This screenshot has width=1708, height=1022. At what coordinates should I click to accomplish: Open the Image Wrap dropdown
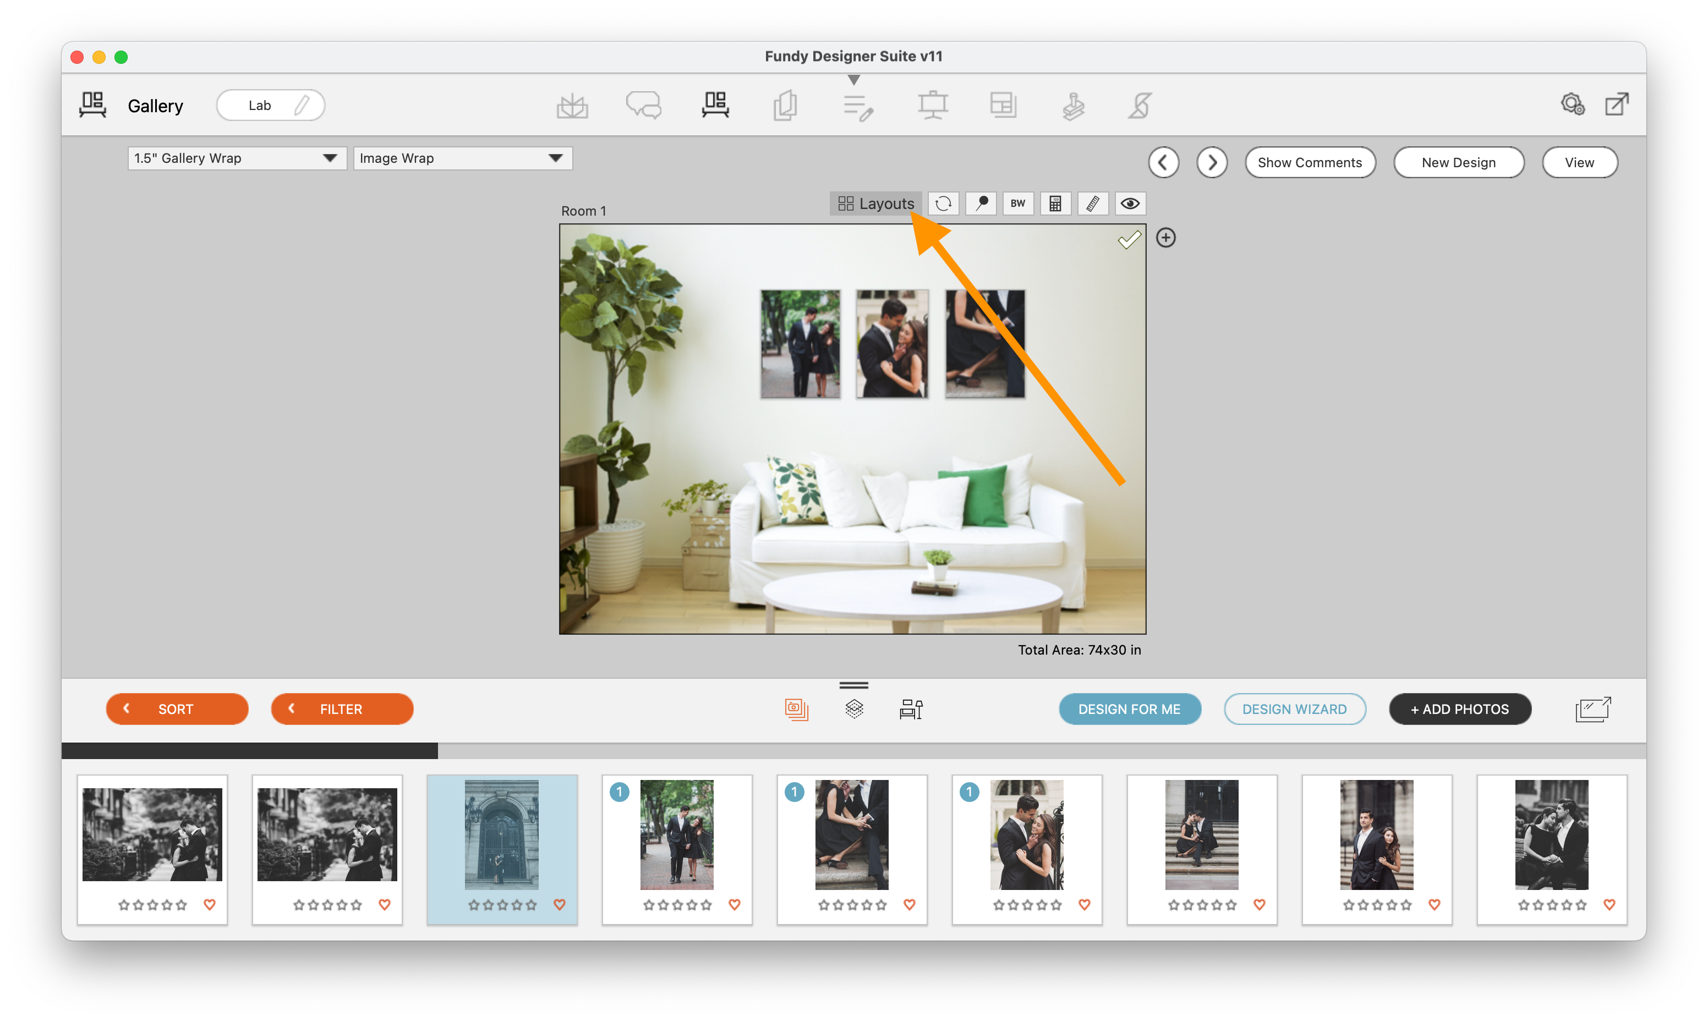click(x=463, y=158)
